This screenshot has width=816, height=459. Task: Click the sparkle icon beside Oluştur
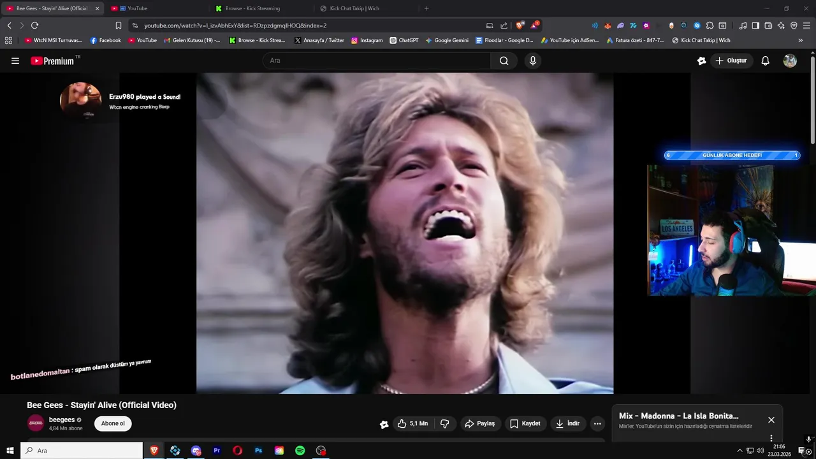tap(701, 61)
